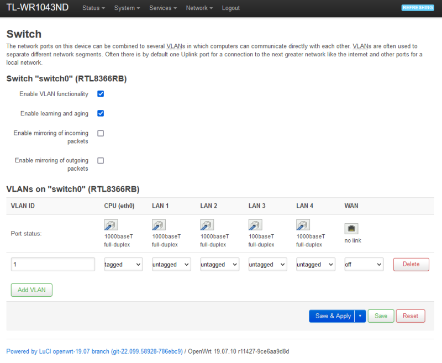Delete VLAN 1 row
The height and width of the screenshot is (363, 442).
click(411, 264)
